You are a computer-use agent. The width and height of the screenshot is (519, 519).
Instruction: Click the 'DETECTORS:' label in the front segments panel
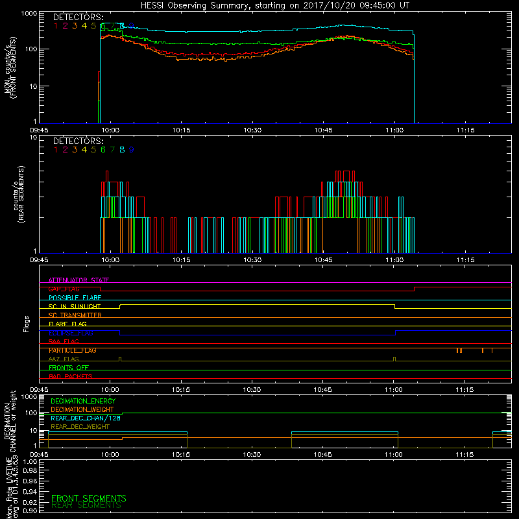click(x=78, y=17)
